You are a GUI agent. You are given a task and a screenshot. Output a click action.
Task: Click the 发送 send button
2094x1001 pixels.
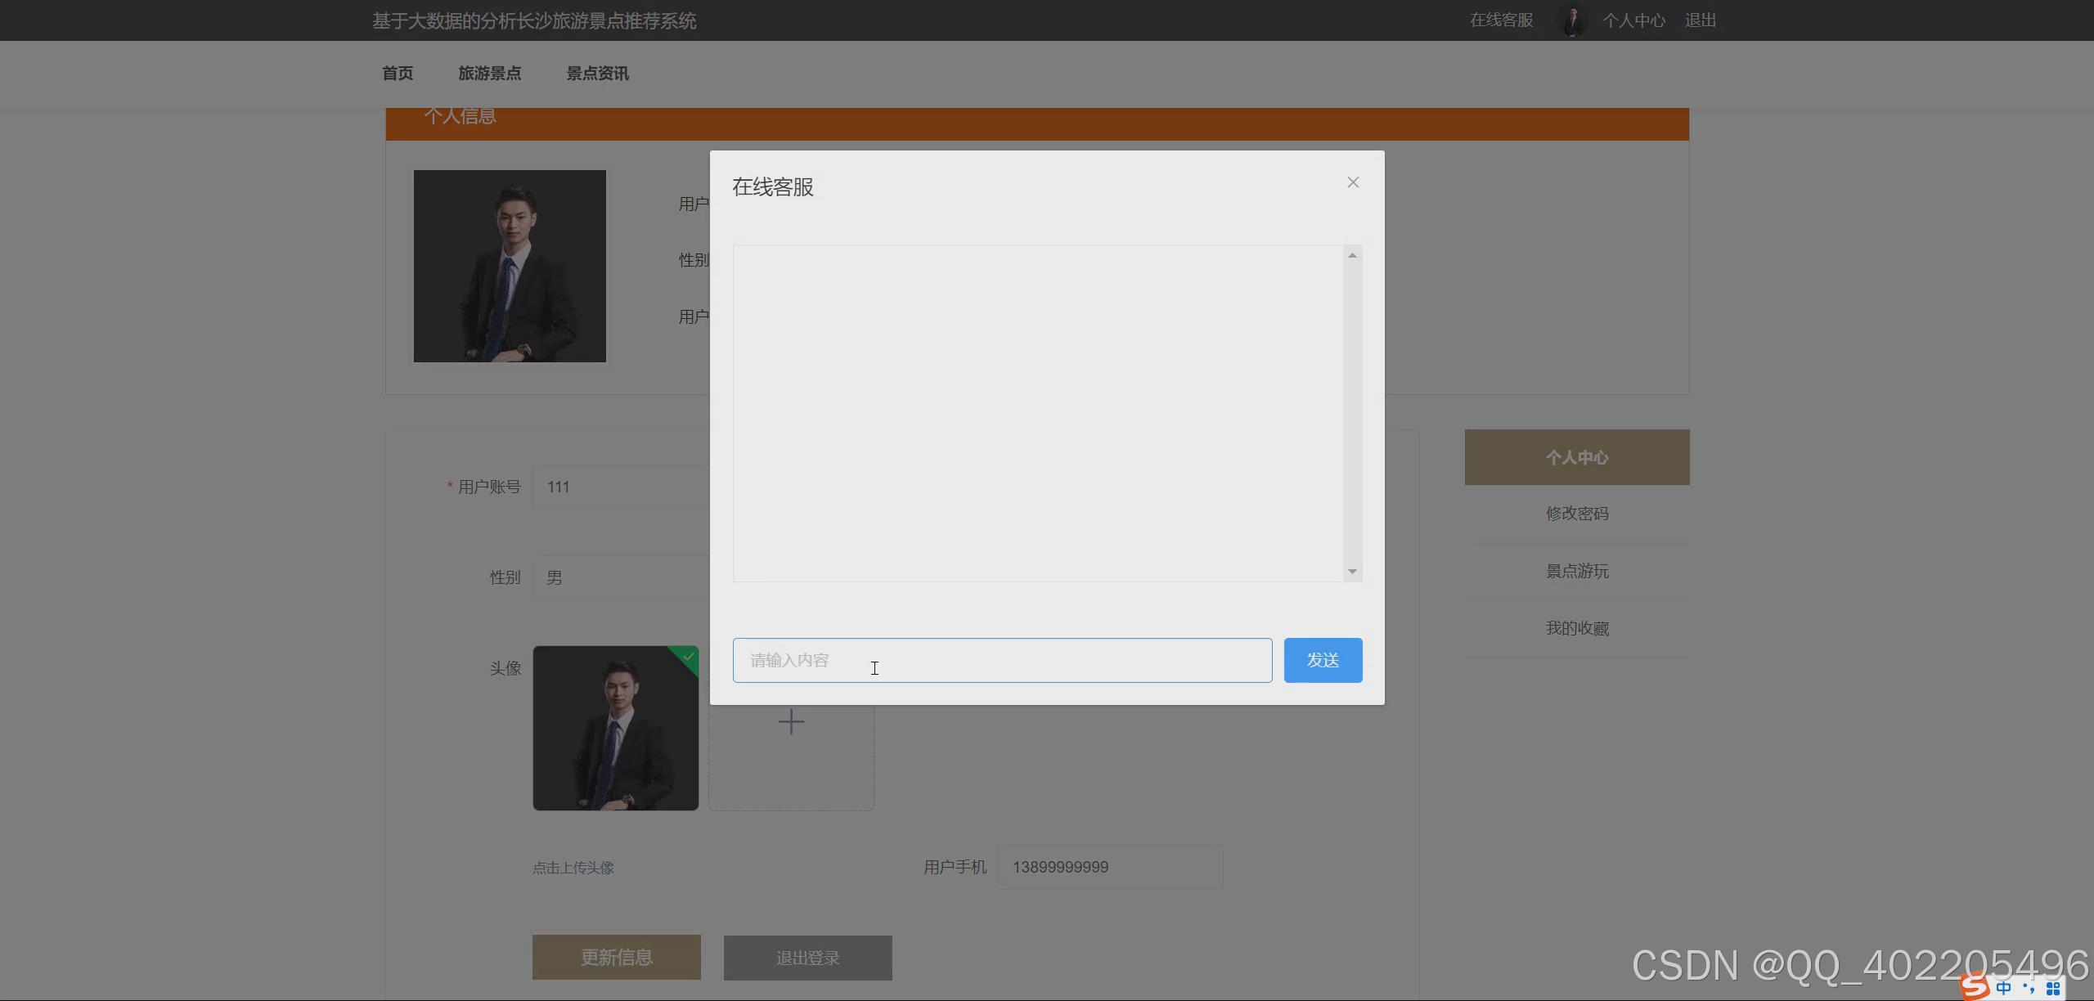click(1323, 660)
